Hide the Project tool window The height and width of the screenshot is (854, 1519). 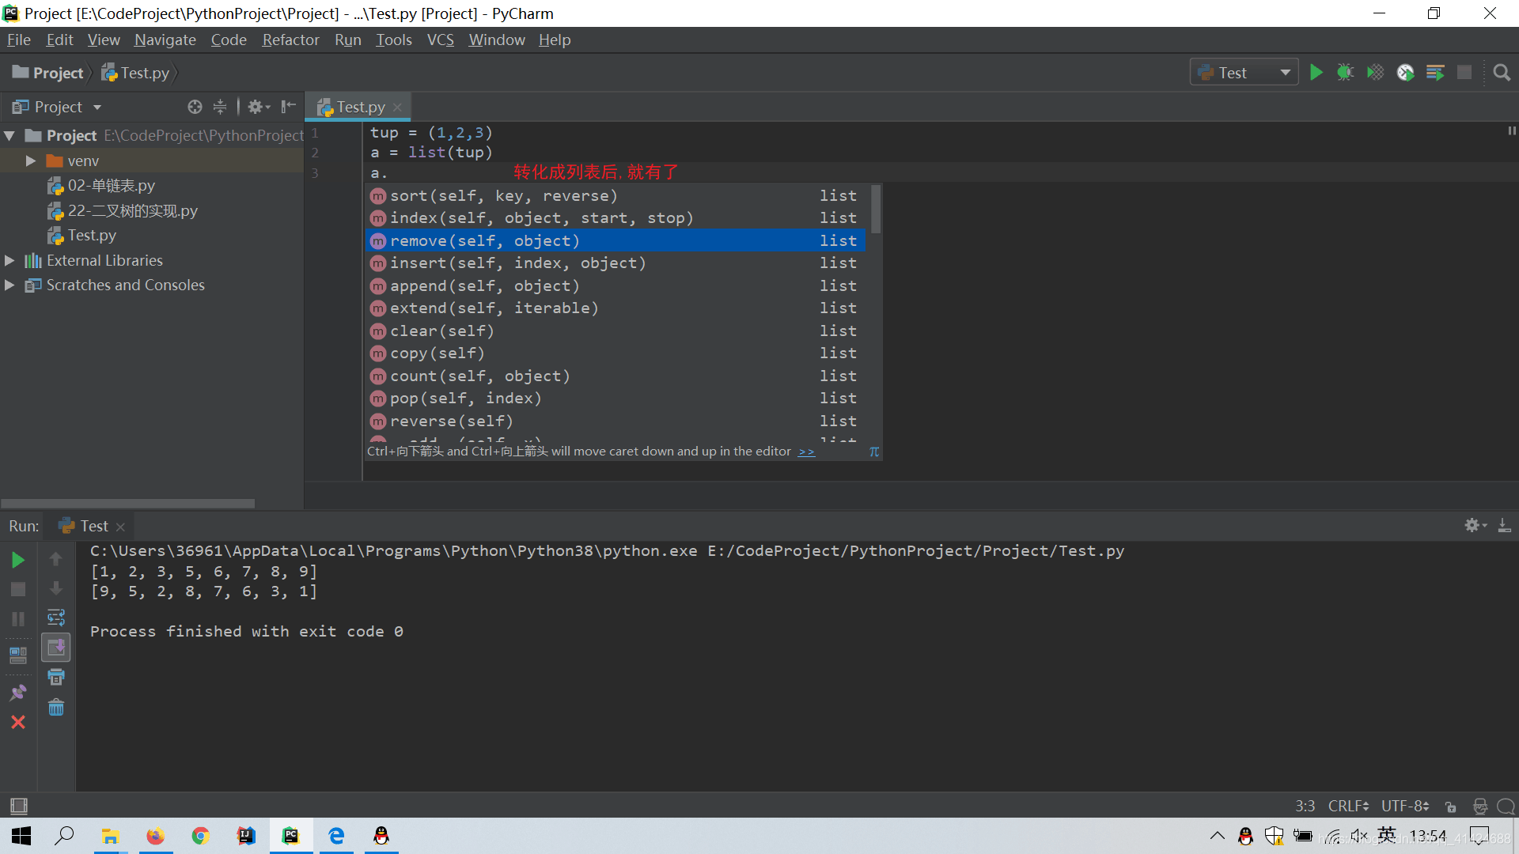288,107
